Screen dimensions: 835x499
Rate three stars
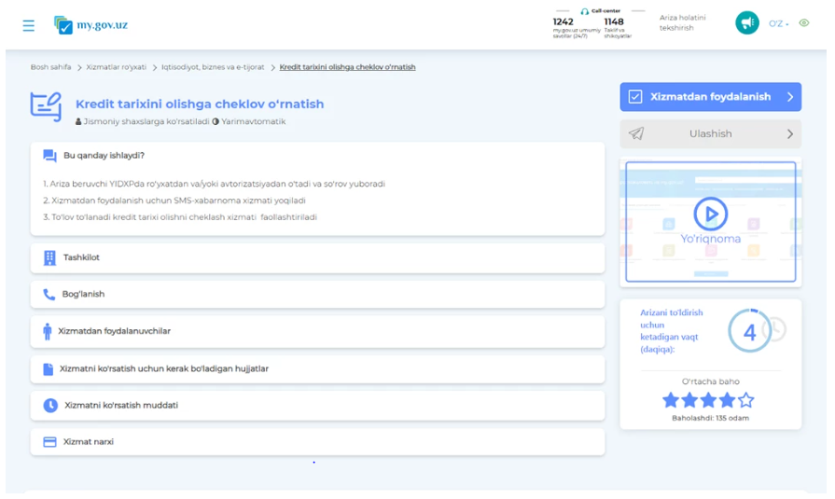click(708, 400)
